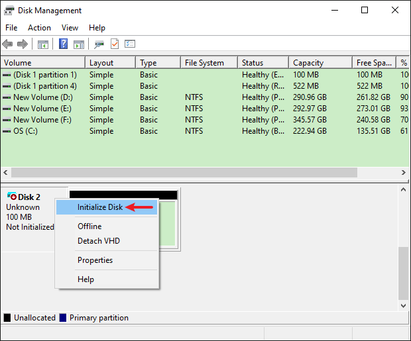Click the "290.96 GB" capacity cell
The image size is (411, 341).
[310, 97]
